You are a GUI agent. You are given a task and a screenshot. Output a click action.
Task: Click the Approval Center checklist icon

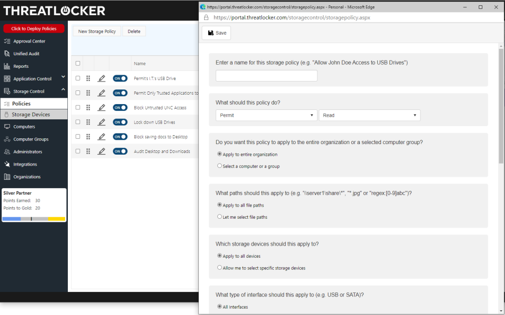click(7, 41)
